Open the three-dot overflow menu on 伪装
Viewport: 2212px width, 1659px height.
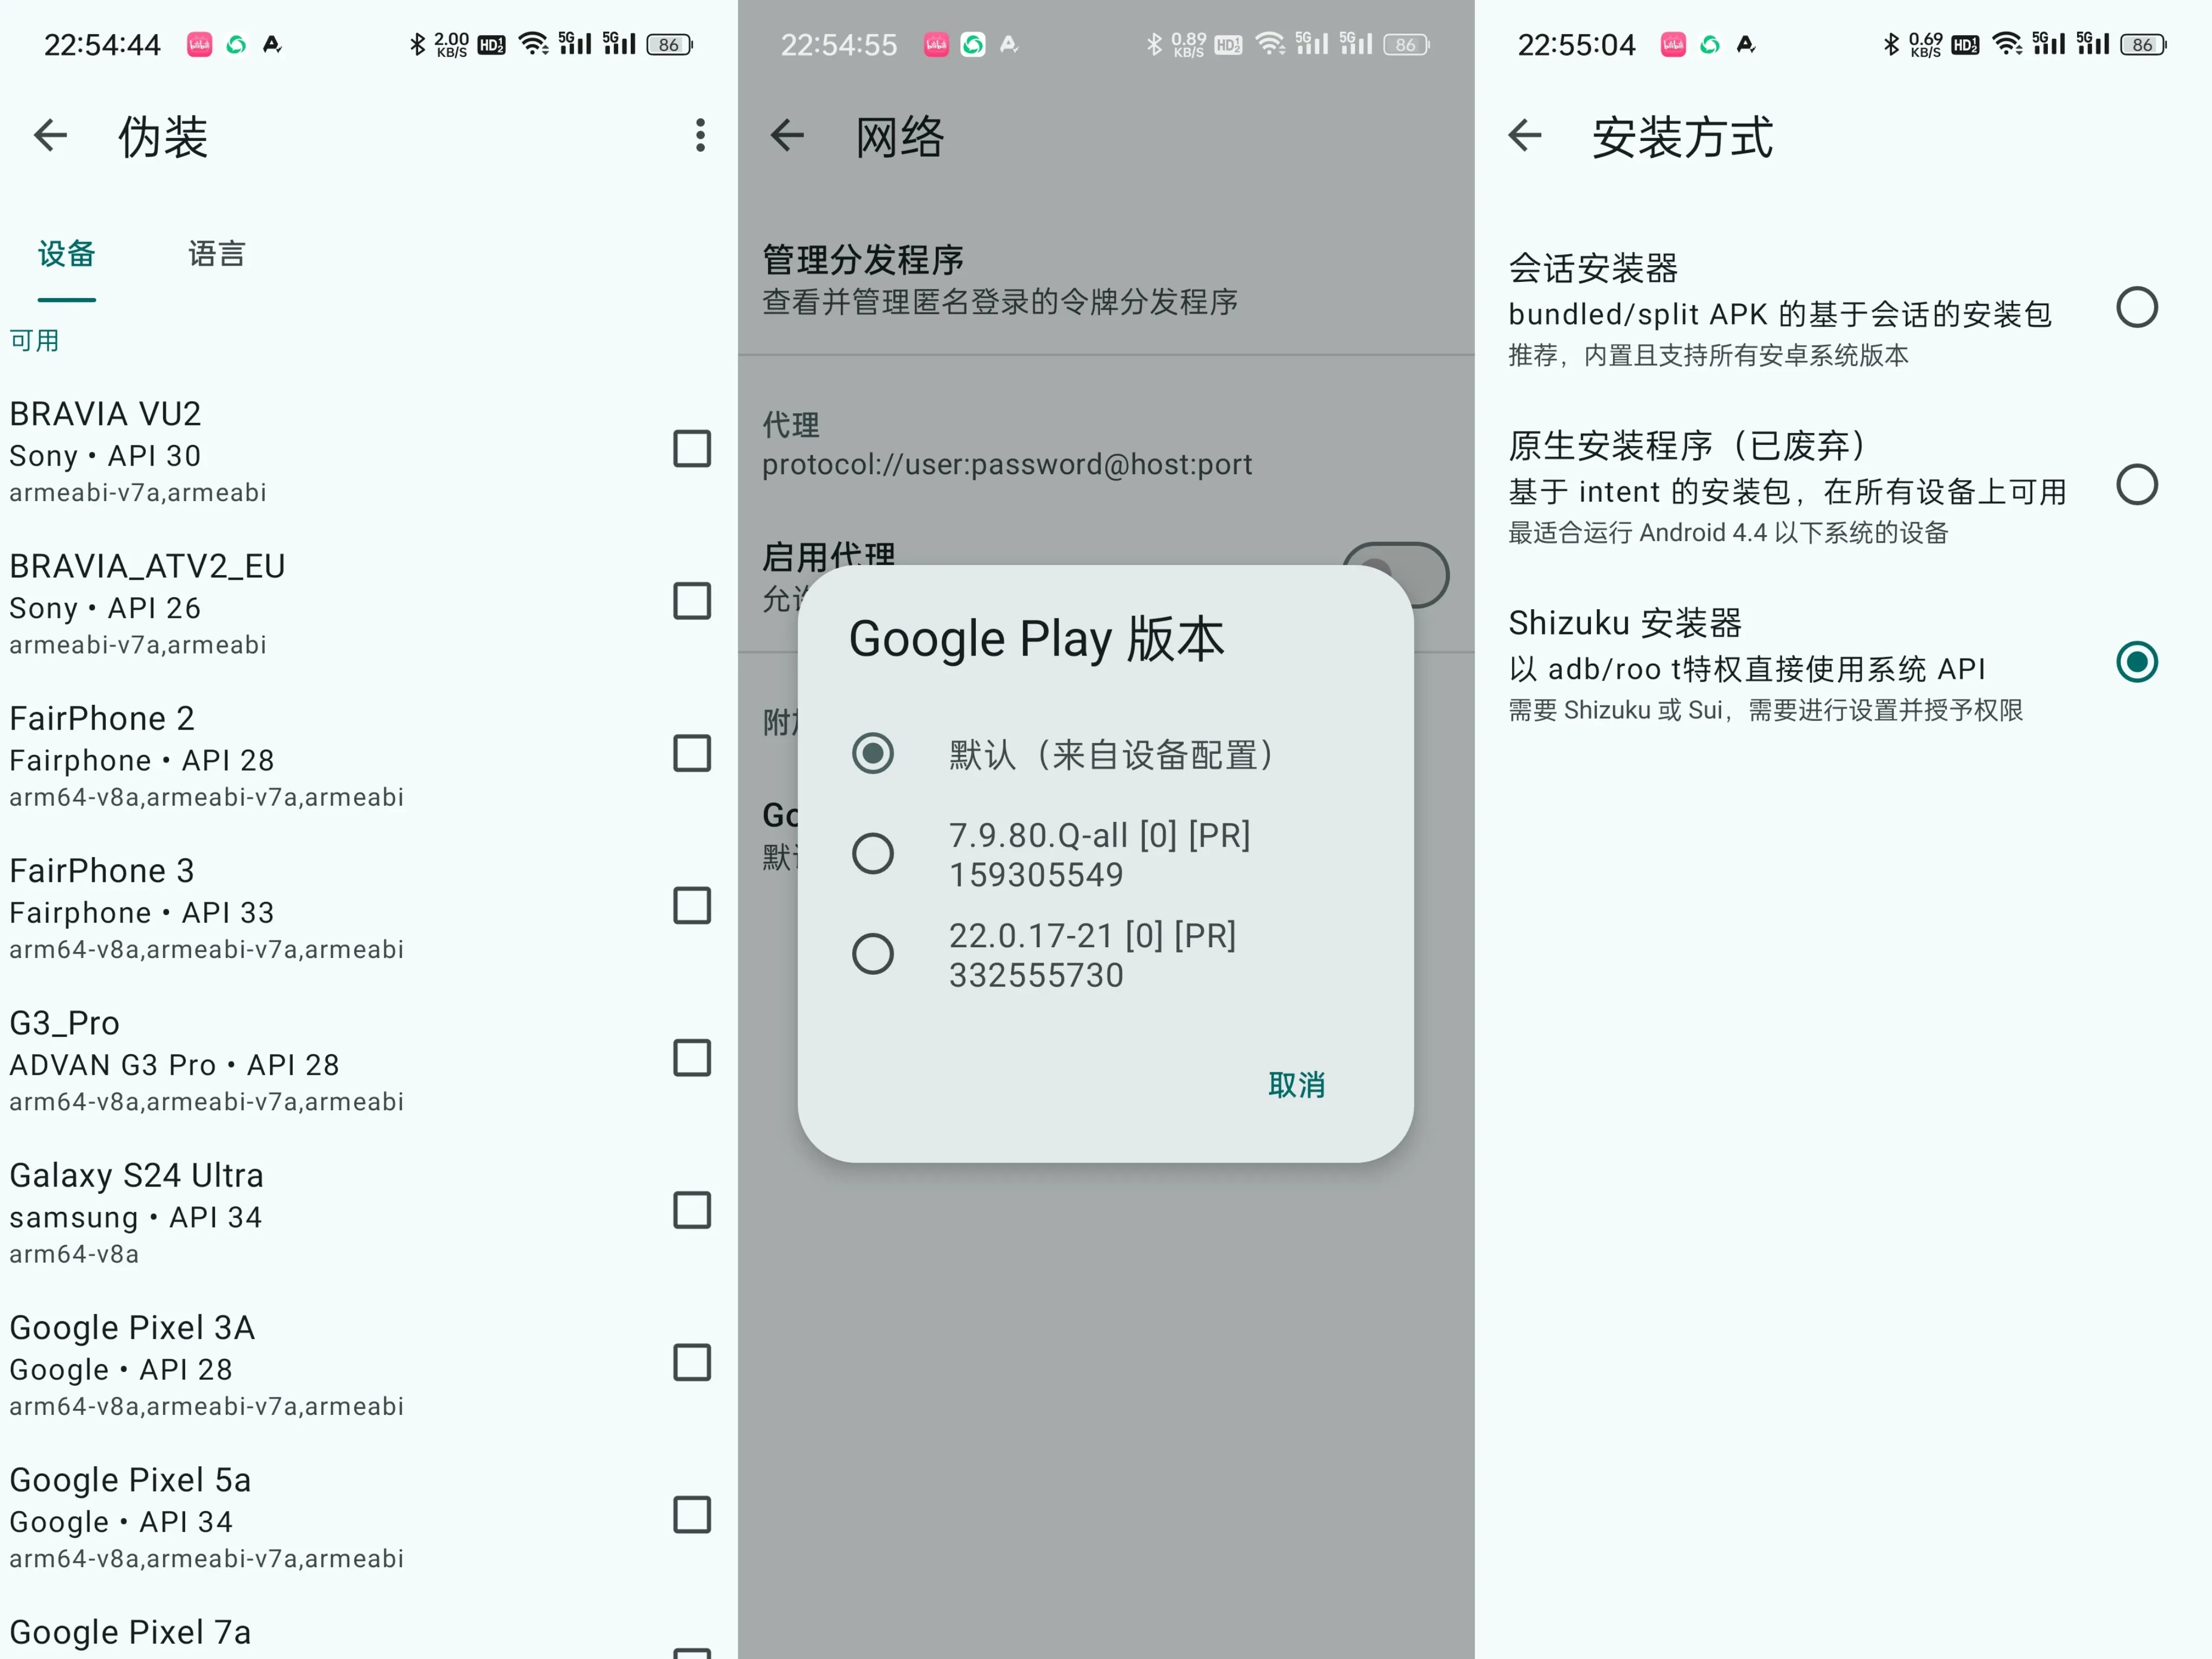pos(700,135)
